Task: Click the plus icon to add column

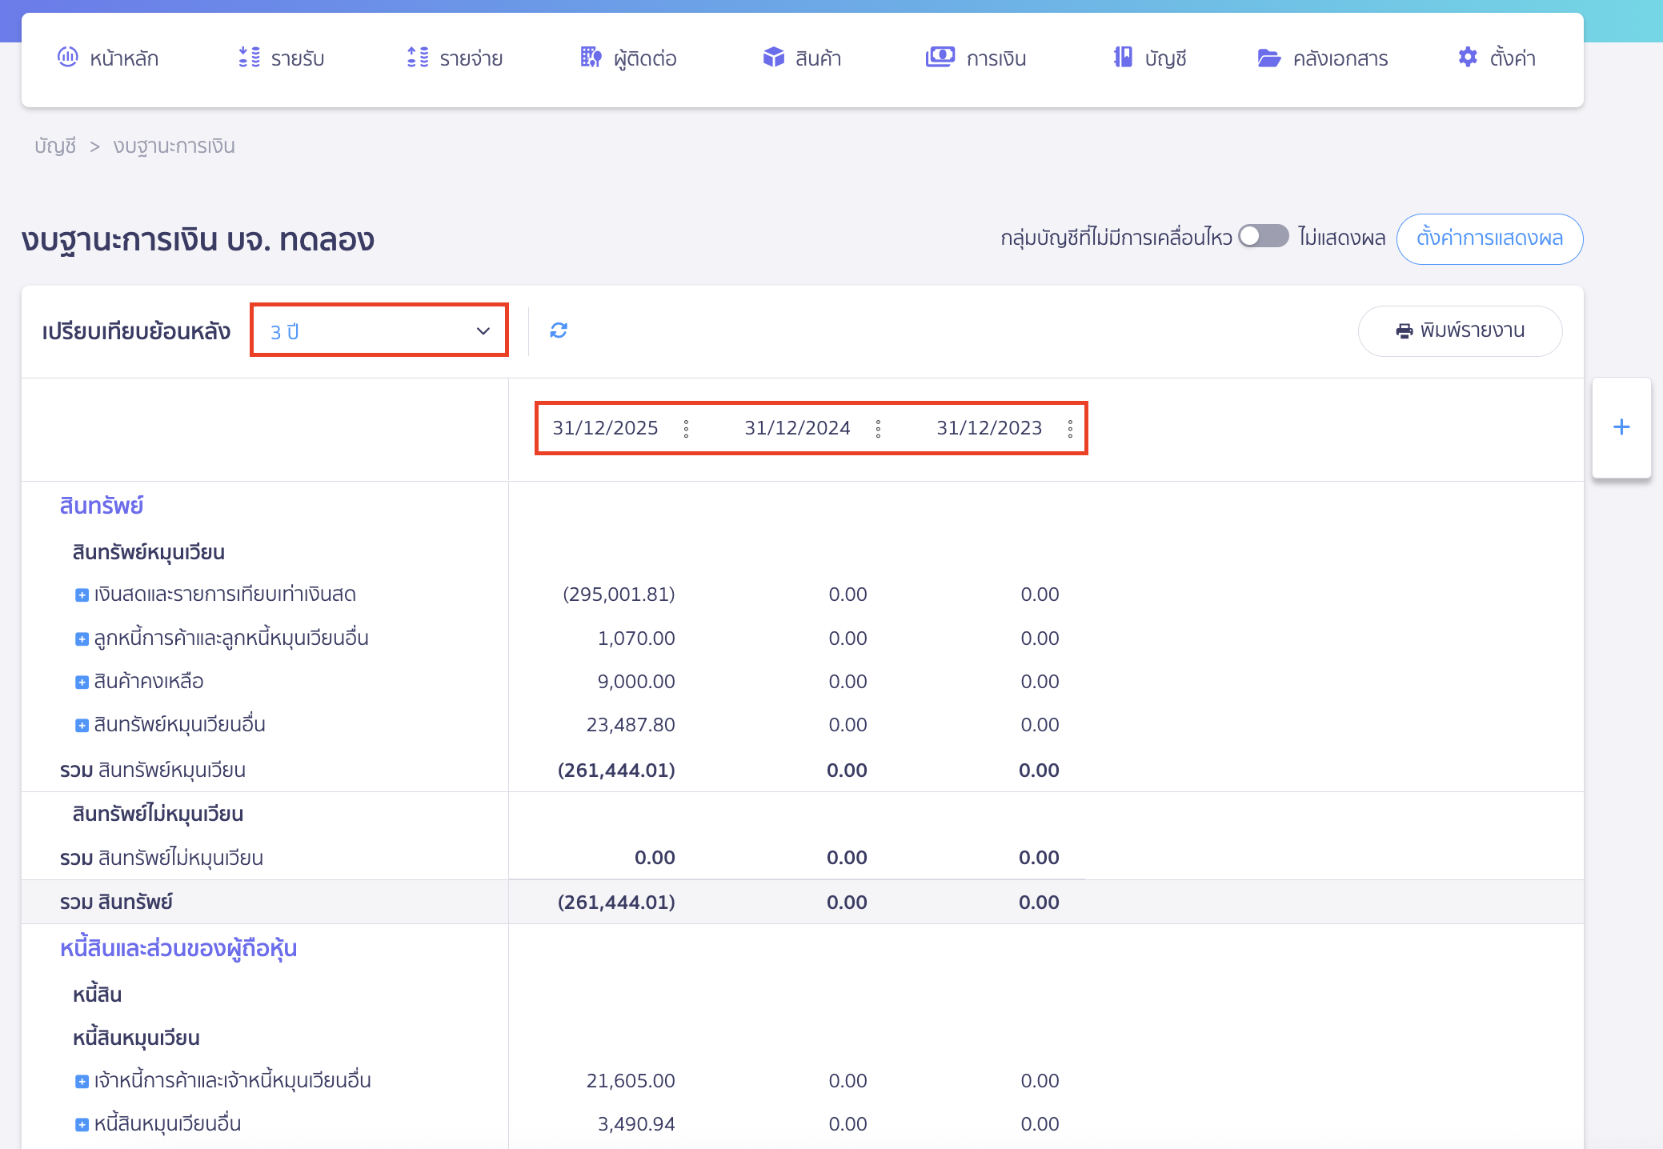Action: coord(1621,427)
